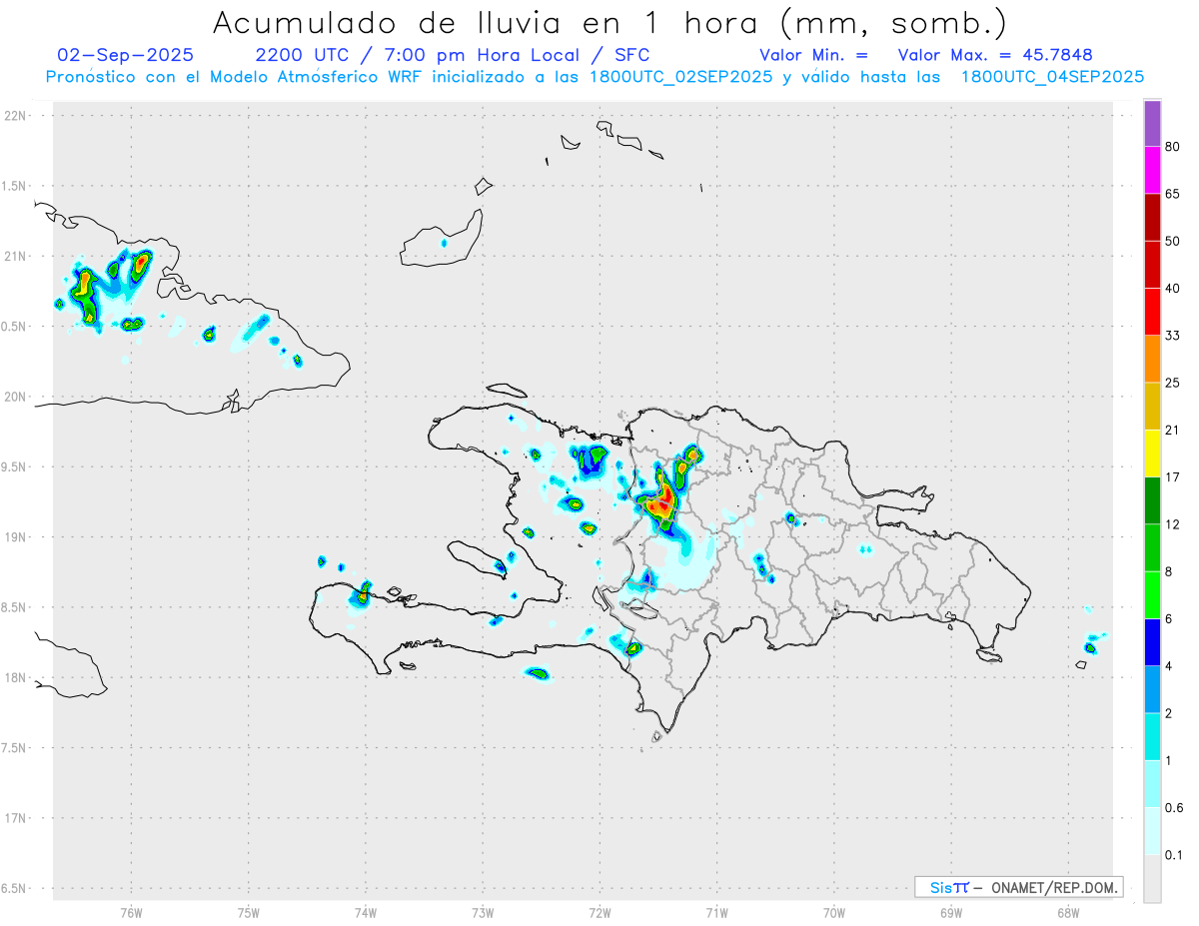Pick the red swatch between 40 and 50
Screen dimensions: 1199x926
[x=1152, y=264]
